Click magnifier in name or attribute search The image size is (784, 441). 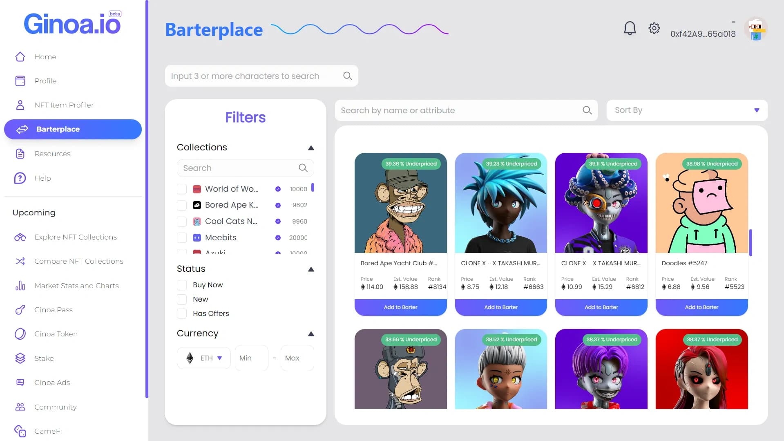pos(587,110)
